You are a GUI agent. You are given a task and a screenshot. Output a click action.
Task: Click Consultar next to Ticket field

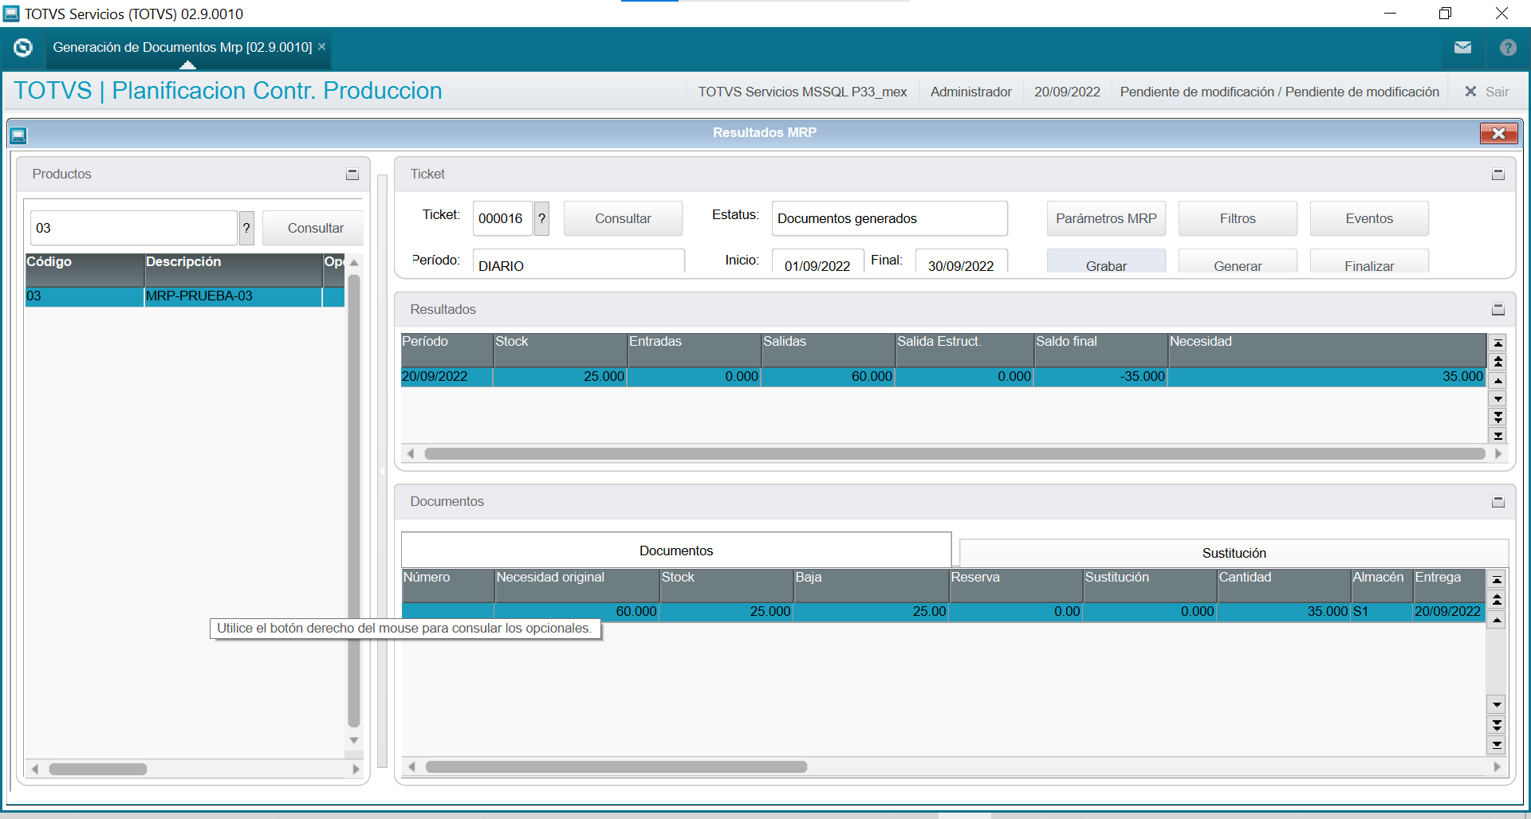pyautogui.click(x=623, y=218)
